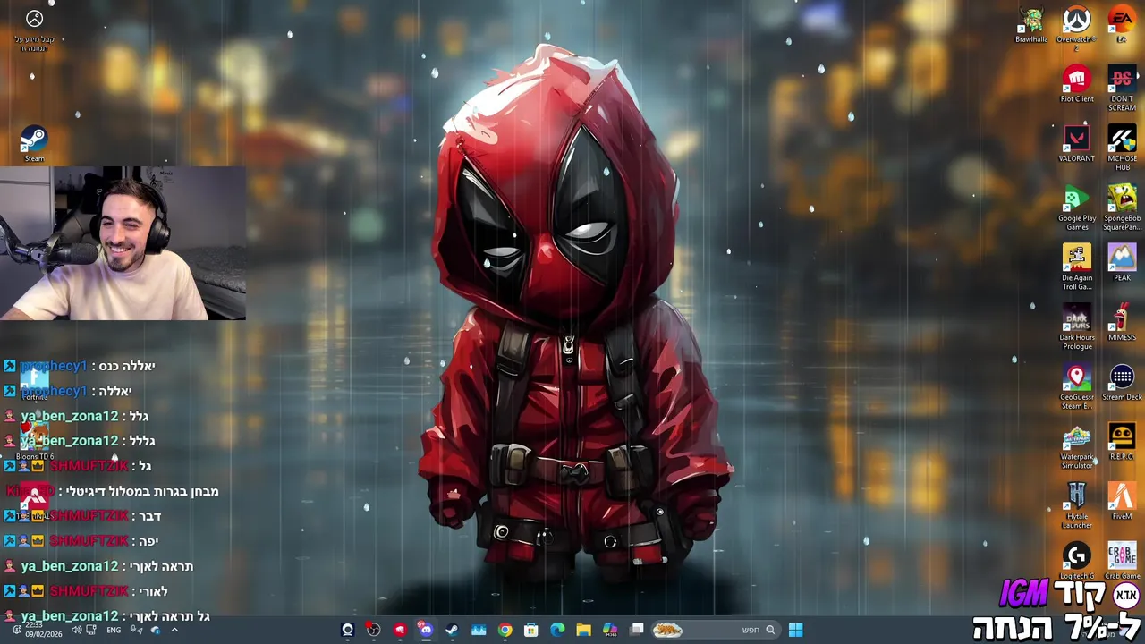Open the Riot Client shortcut

click(x=1077, y=85)
